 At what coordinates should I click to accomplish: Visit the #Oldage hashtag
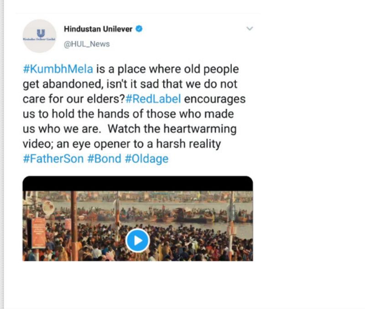tap(146, 159)
